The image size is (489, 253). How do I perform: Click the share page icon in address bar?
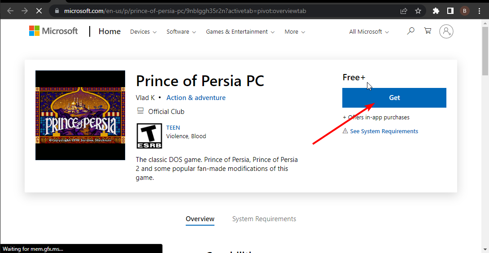[x=404, y=11]
